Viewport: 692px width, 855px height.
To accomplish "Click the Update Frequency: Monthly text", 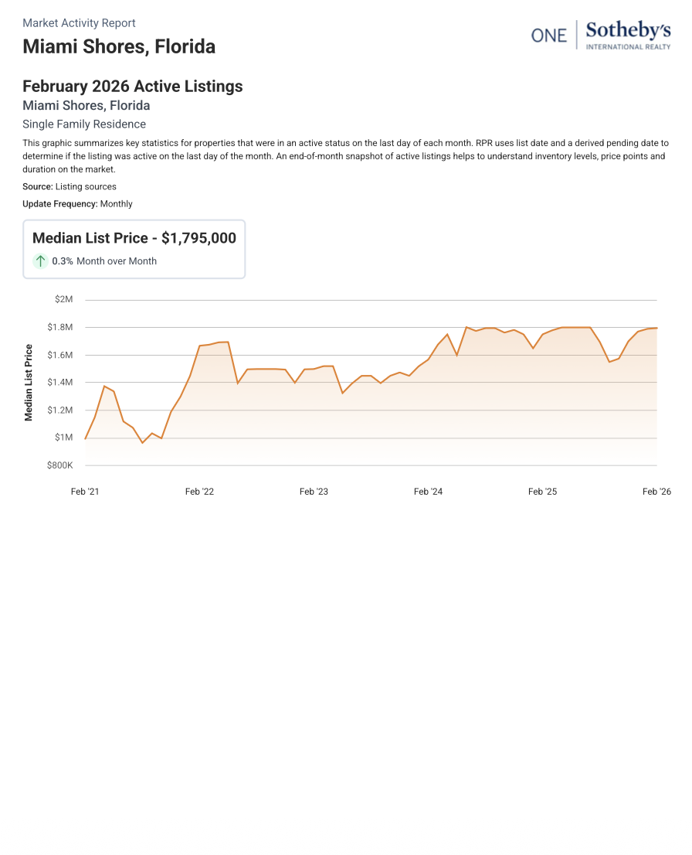I will (77, 204).
